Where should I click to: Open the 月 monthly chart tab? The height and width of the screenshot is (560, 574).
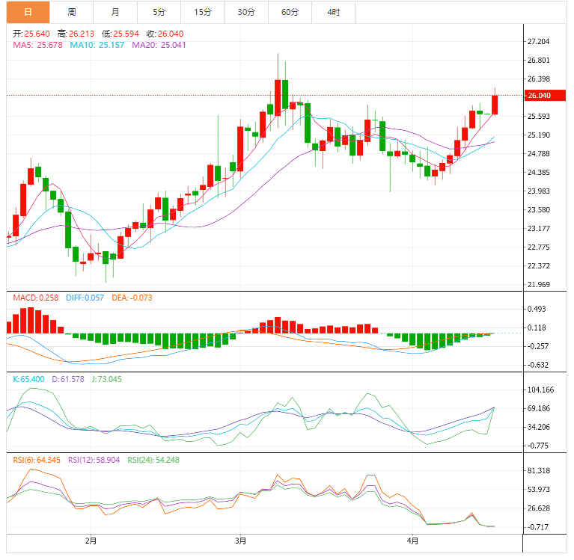(115, 12)
